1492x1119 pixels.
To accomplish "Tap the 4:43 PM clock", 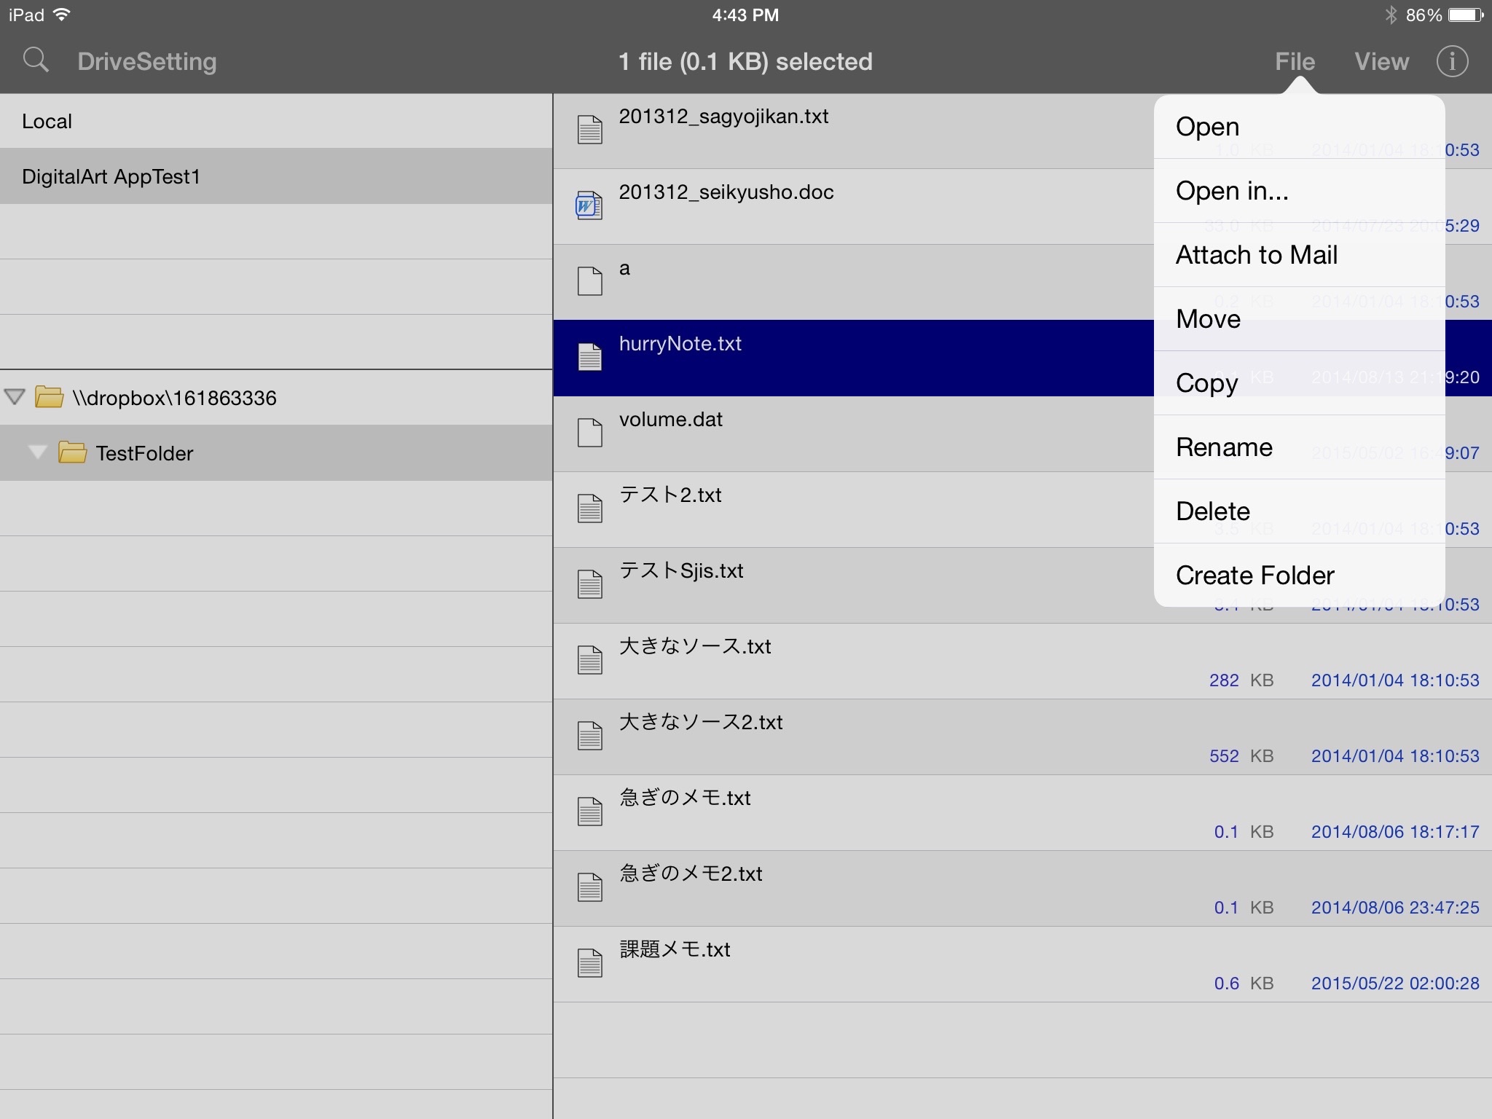I will (745, 15).
